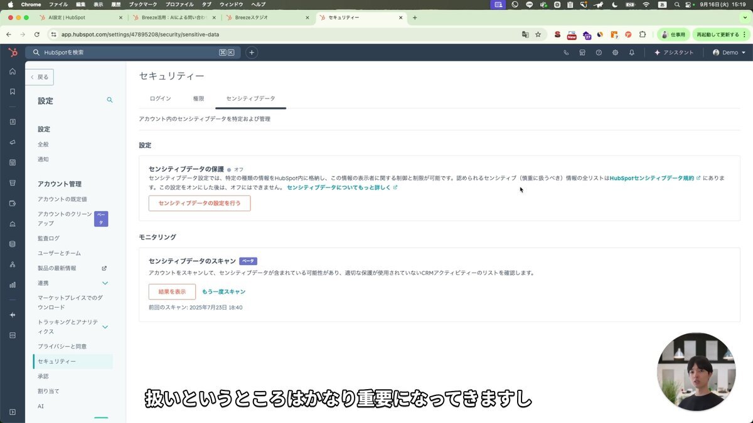Open the marketing megaphone icon
The height and width of the screenshot is (423, 753).
(13, 142)
